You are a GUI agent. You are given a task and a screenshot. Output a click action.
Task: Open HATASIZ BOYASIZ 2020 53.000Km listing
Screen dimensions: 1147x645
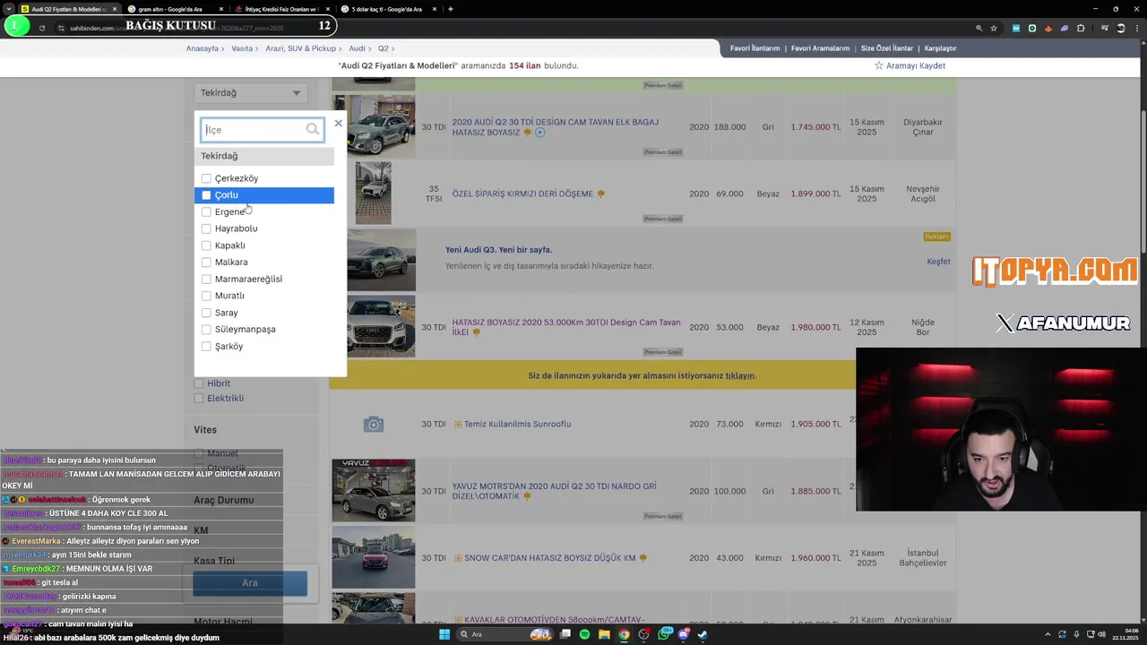566,327
